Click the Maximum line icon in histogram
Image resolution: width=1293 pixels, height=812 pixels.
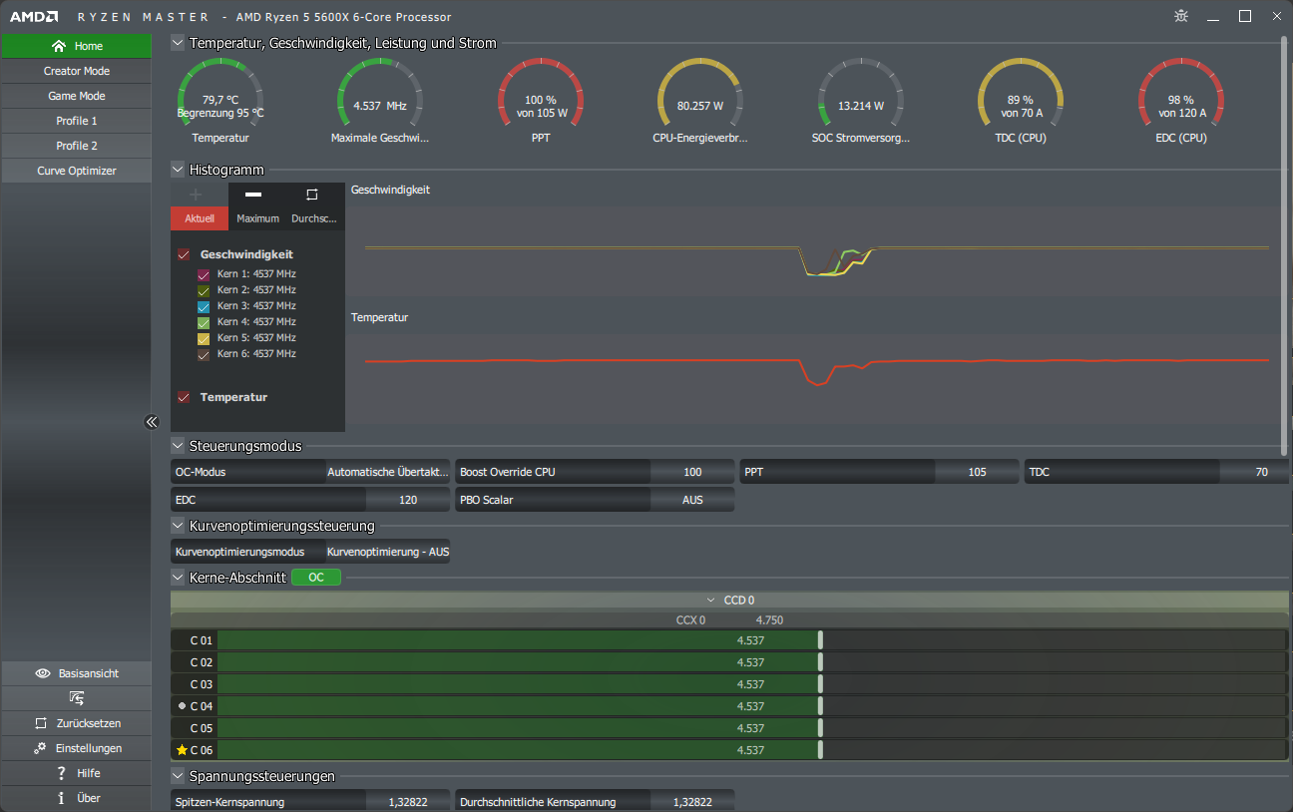253,195
